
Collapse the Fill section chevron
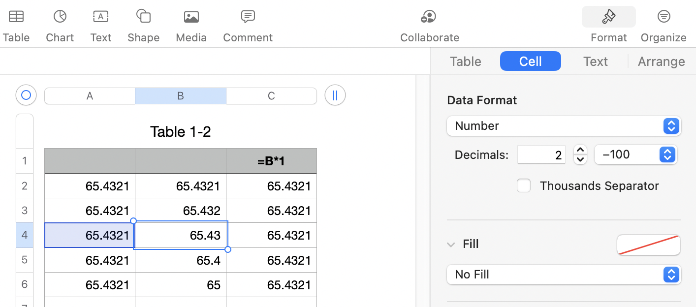451,245
